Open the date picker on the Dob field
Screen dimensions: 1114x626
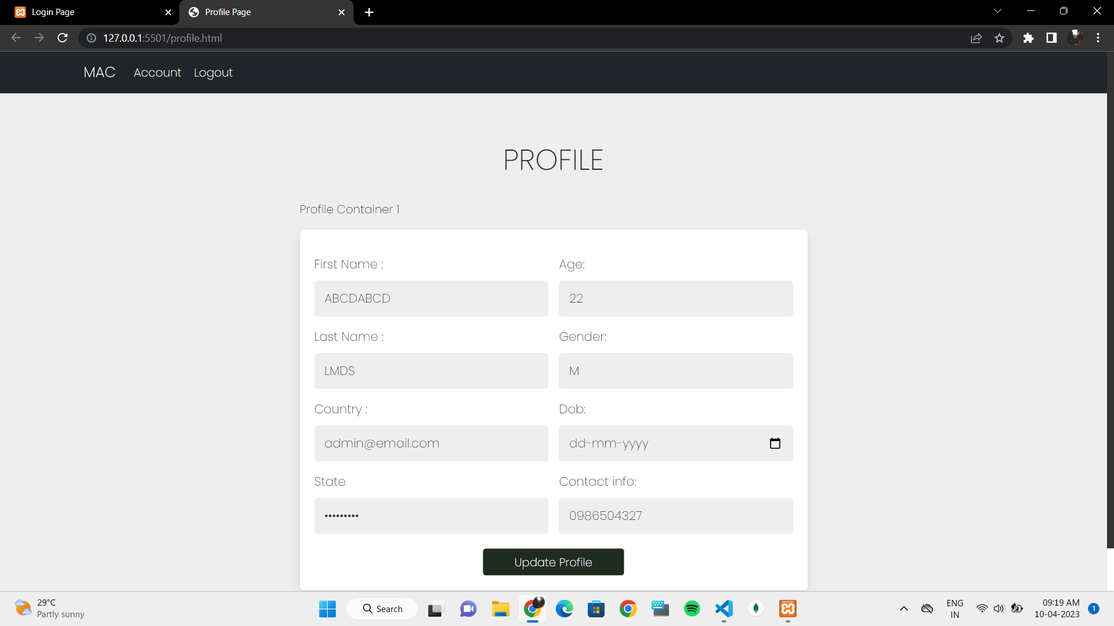pyautogui.click(x=775, y=443)
